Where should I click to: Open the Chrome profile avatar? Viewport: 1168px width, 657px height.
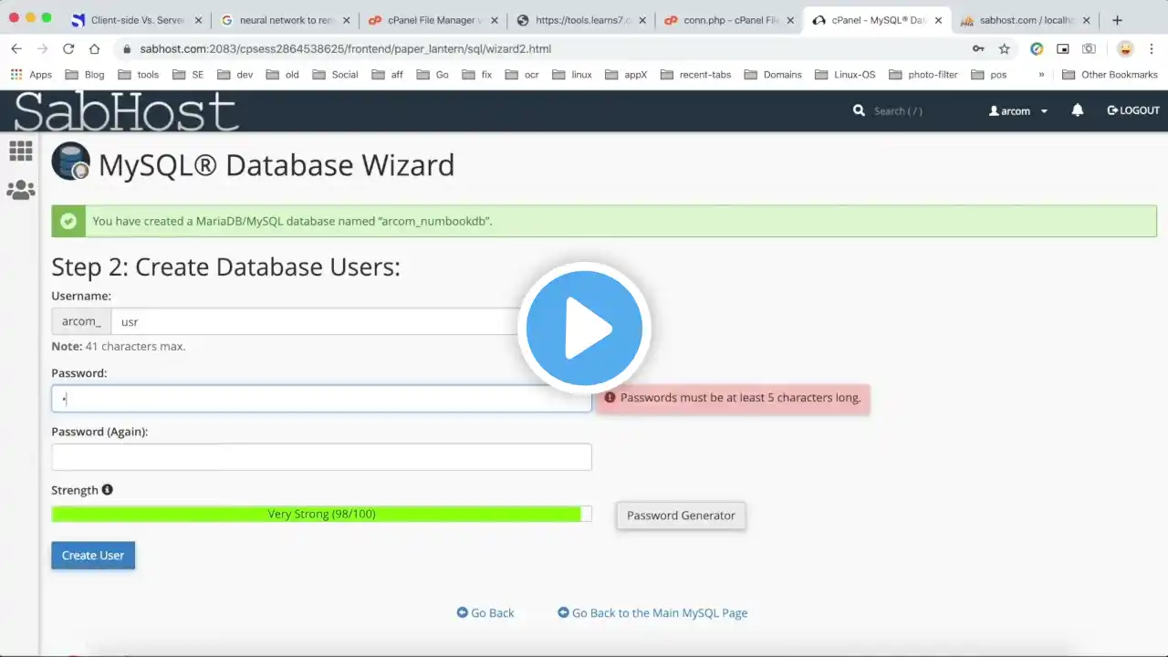tap(1125, 49)
